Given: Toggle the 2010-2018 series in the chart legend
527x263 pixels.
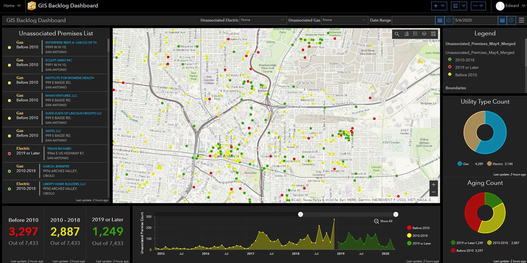Looking at the screenshot, I should tap(418, 235).
